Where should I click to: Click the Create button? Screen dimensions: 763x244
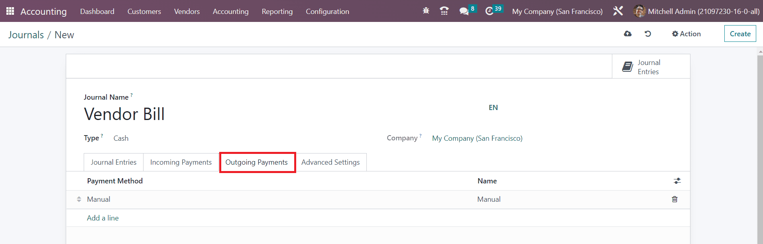740,34
